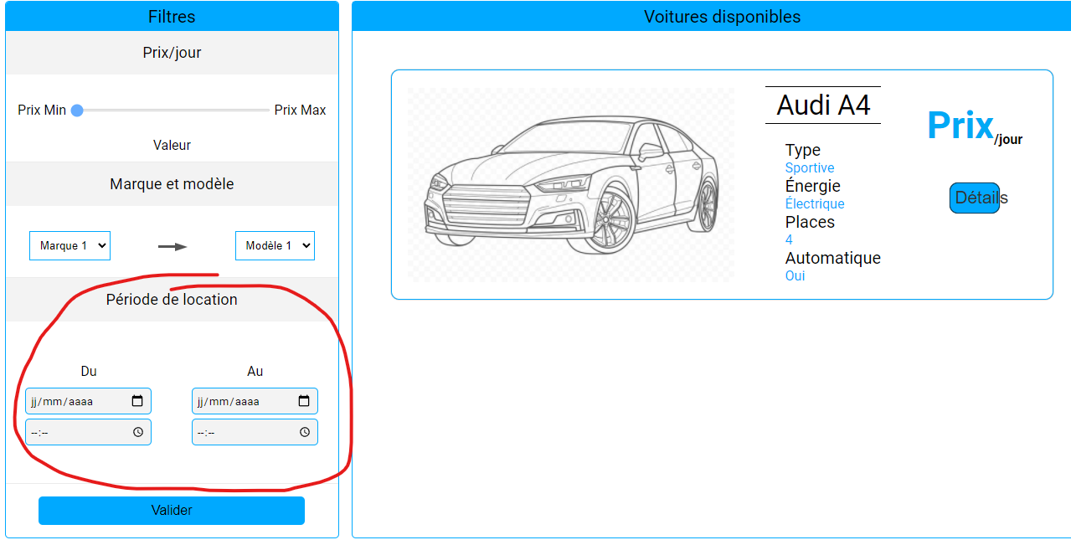Click the Sportive type value
Image resolution: width=1071 pixels, height=540 pixels.
click(x=810, y=168)
